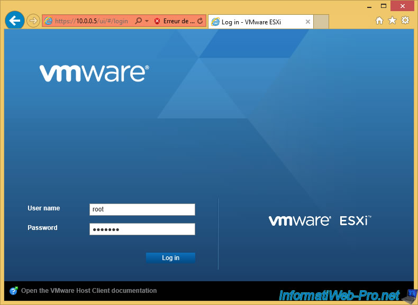Click the red certificate error shield icon

click(157, 21)
